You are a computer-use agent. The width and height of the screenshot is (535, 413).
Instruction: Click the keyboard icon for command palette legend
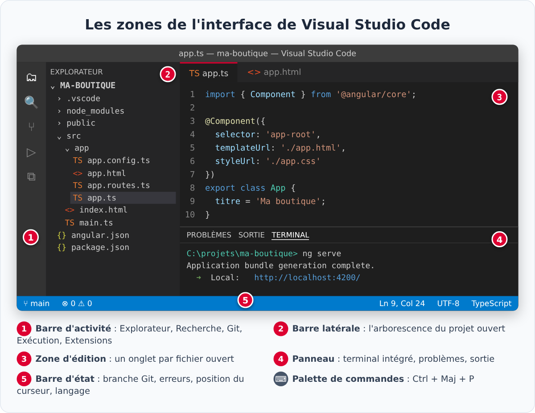coord(281,379)
